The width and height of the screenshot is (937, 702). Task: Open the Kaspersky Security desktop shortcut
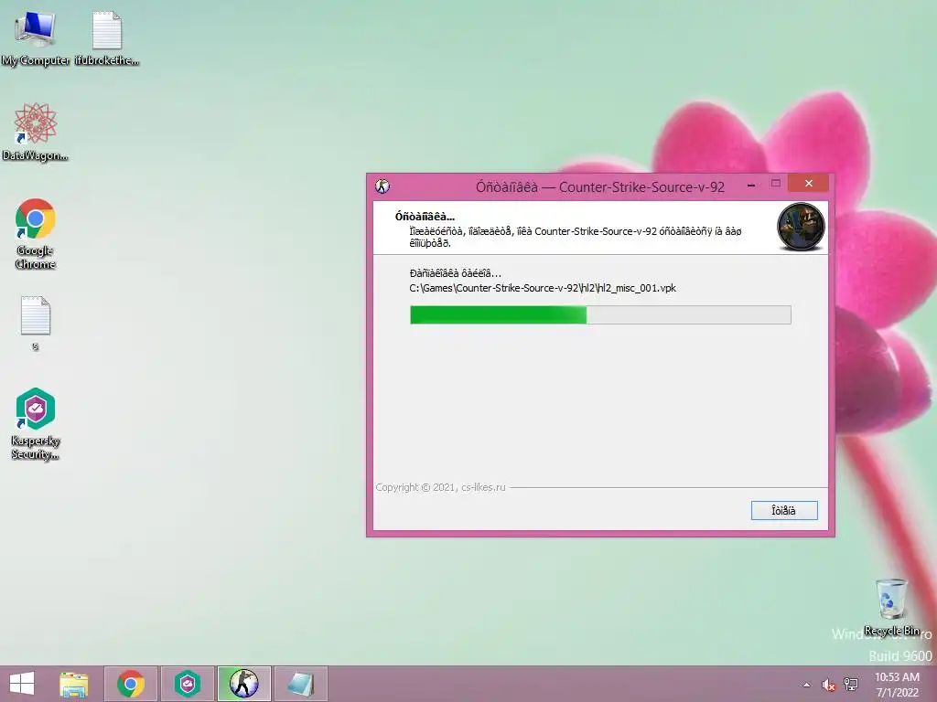(36, 424)
